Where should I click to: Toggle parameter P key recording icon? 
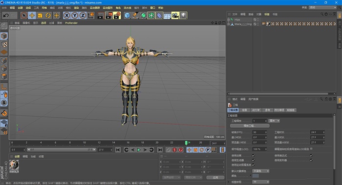(208, 150)
